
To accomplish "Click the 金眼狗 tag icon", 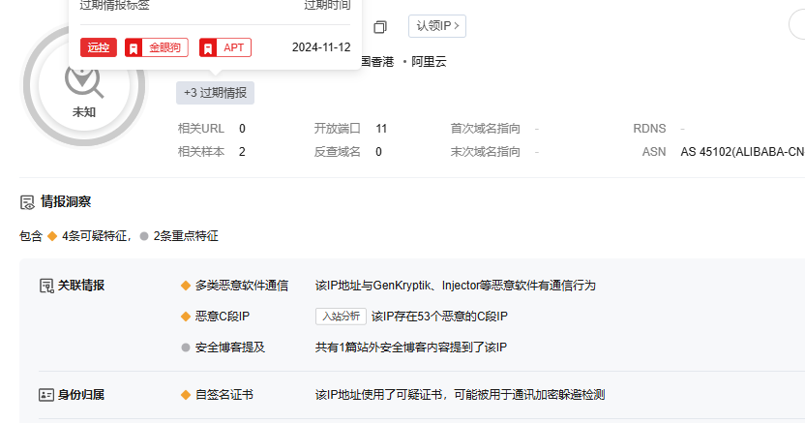I will [134, 47].
